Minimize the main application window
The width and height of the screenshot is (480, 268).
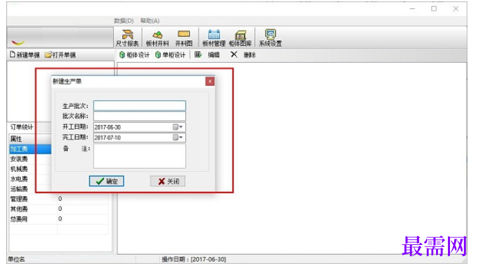[x=412, y=9]
